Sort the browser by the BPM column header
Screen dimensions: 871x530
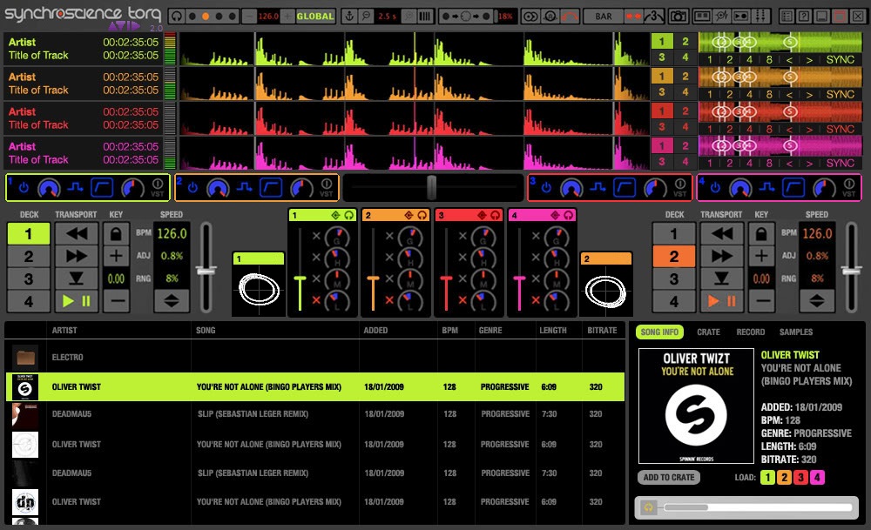450,330
